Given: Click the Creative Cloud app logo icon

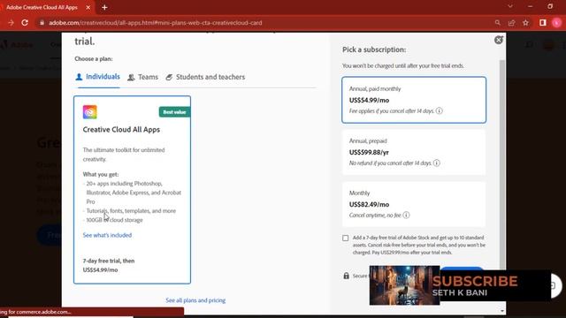Looking at the screenshot, I should [90, 112].
